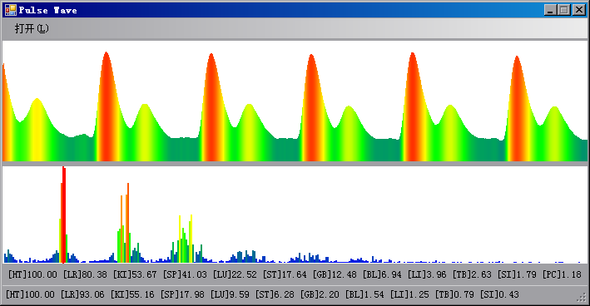Click the Pulse Wave title bar text
The height and width of the screenshot is (306, 590).
47,10
